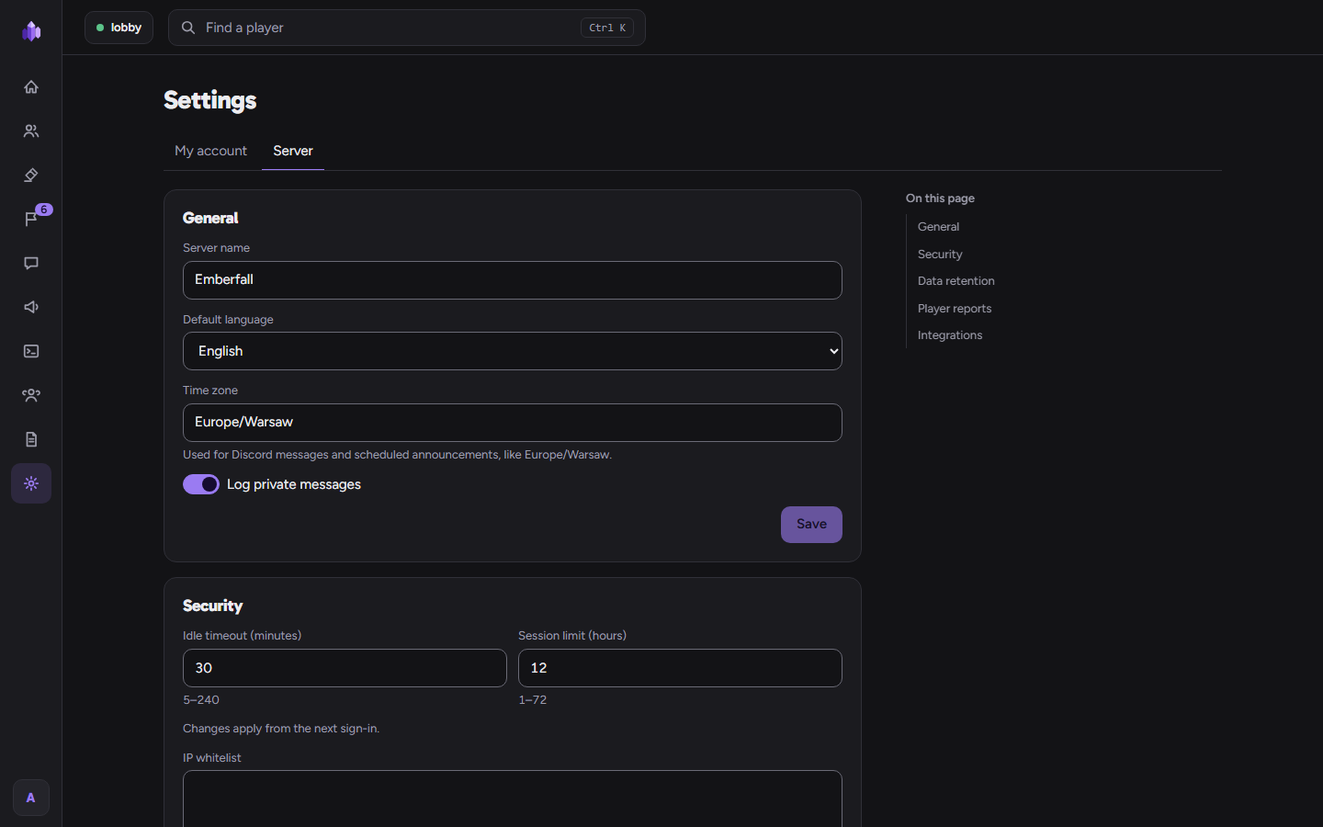1323x827 pixels.
Task: Edit the Time zone field
Action: click(x=513, y=423)
